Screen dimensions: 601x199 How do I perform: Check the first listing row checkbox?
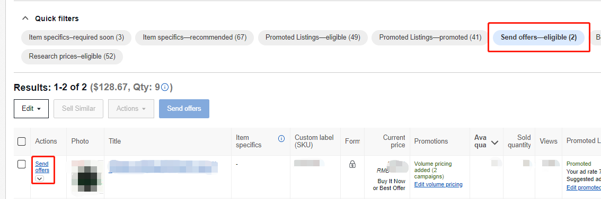21,164
